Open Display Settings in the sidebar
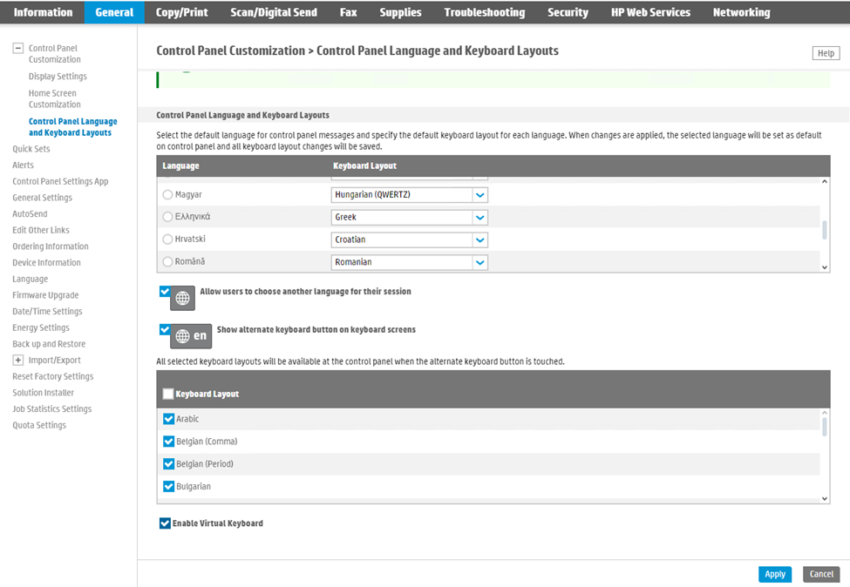Viewport: 850px width, 587px height. [58, 77]
